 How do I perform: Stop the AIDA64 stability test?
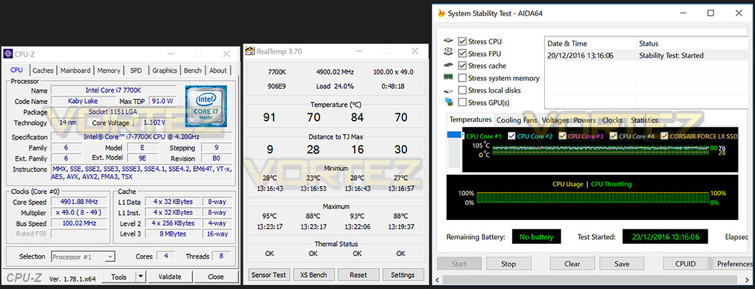[508, 264]
